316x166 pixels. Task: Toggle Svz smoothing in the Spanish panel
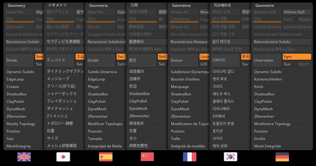121,57
